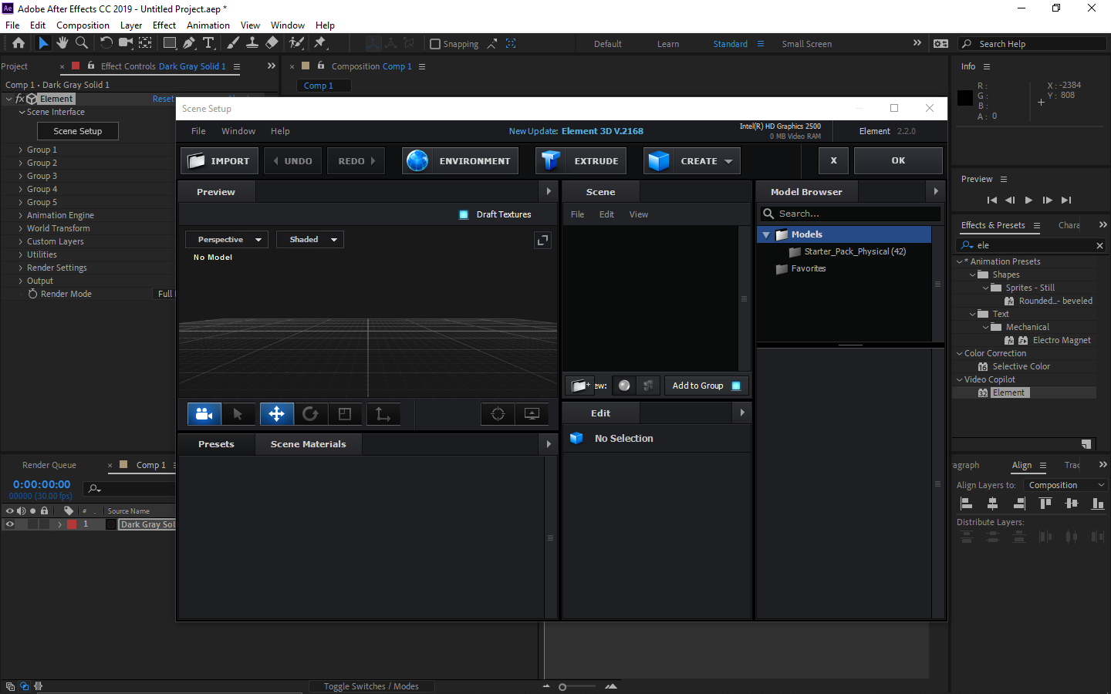Select the Hand tool in After Effects toolbar

pos(62,43)
